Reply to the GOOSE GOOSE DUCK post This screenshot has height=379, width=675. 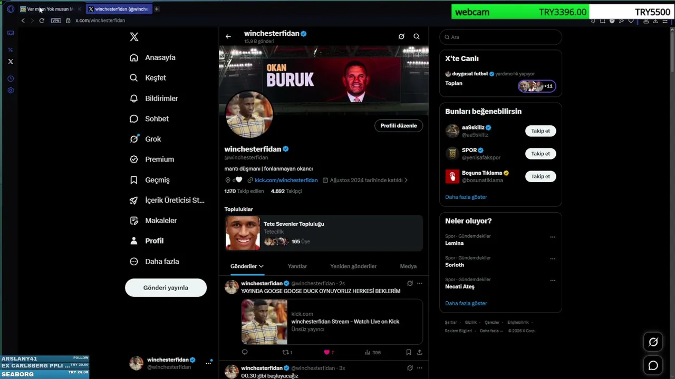pyautogui.click(x=244, y=352)
